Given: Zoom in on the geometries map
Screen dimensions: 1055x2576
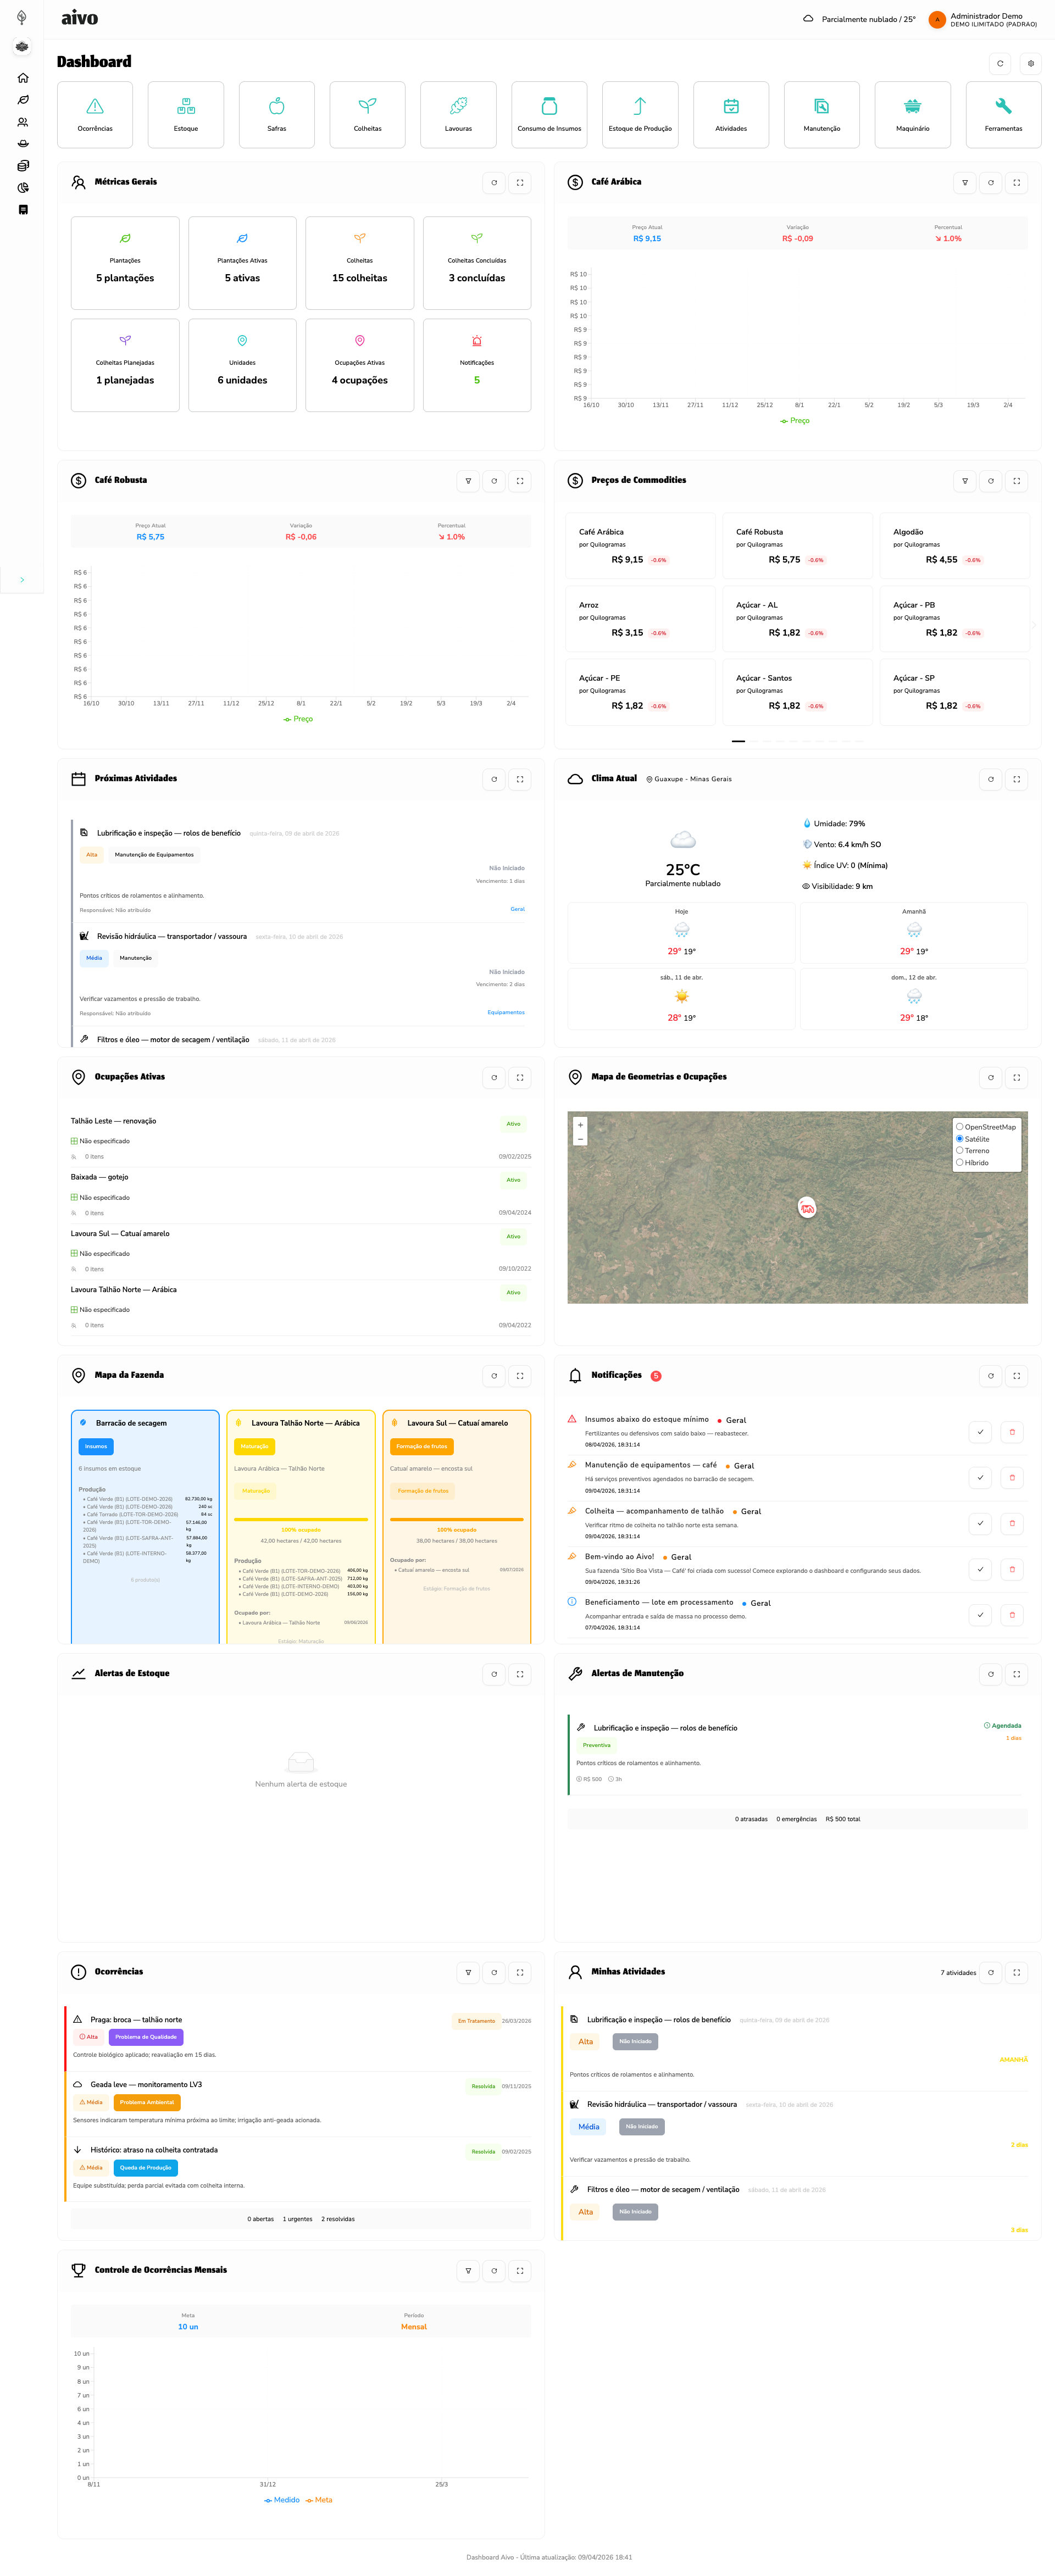Looking at the screenshot, I should pyautogui.click(x=580, y=1125).
